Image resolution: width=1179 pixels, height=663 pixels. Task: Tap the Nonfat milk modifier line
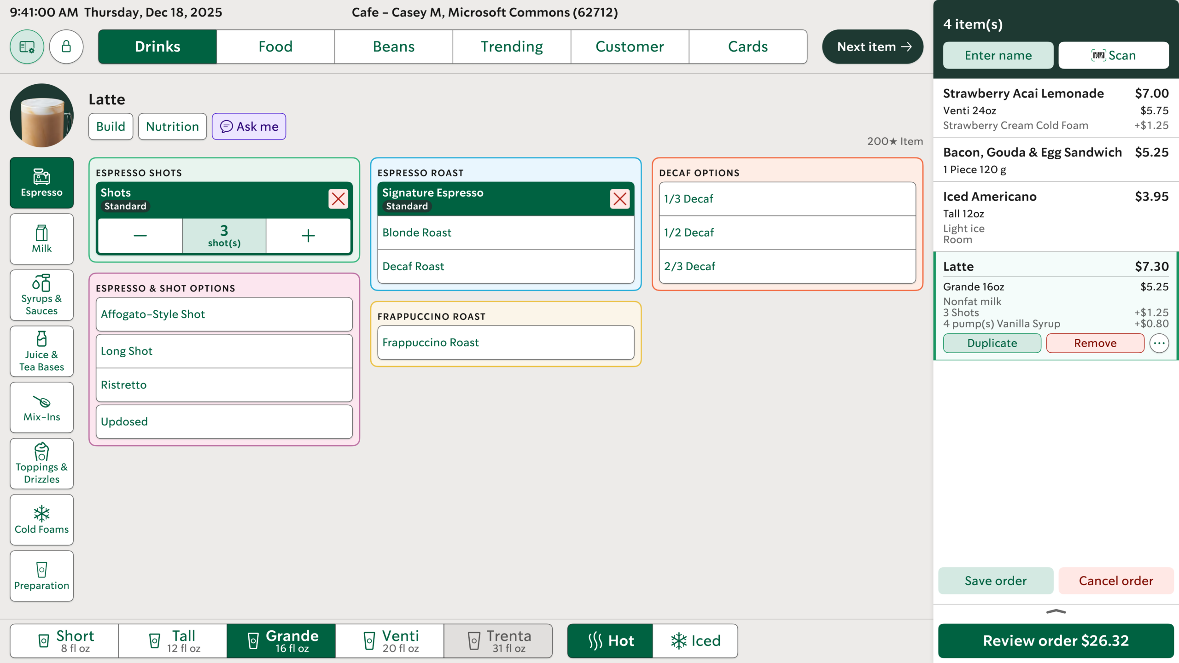point(972,302)
